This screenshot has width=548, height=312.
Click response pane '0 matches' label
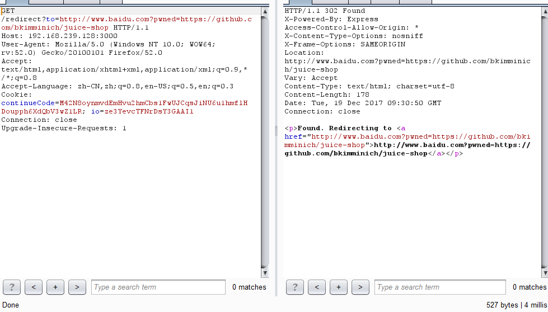530,287
